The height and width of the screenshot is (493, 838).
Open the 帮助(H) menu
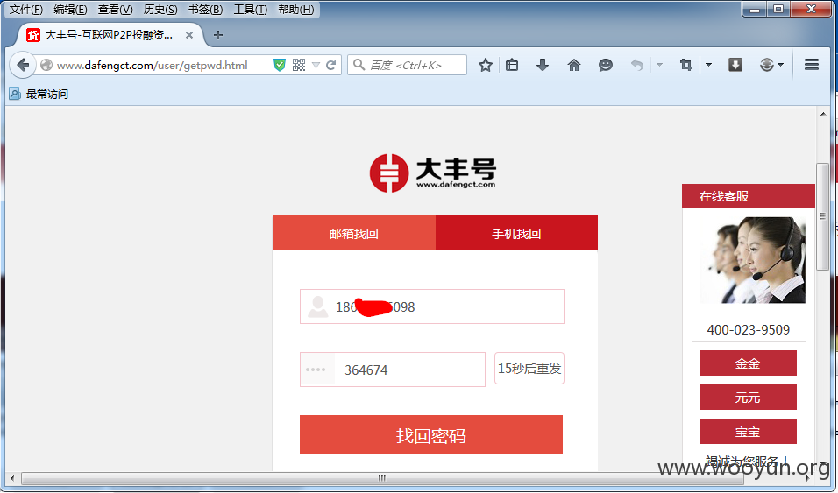click(295, 9)
